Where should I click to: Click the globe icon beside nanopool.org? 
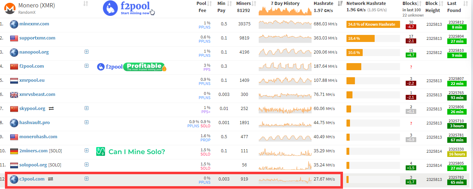[x=14, y=53]
